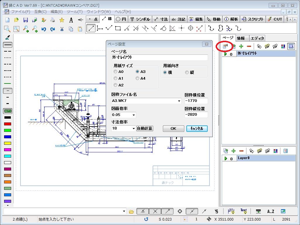
Task: Open the 図面倍率 0.05 dropdown
Action: [134, 115]
